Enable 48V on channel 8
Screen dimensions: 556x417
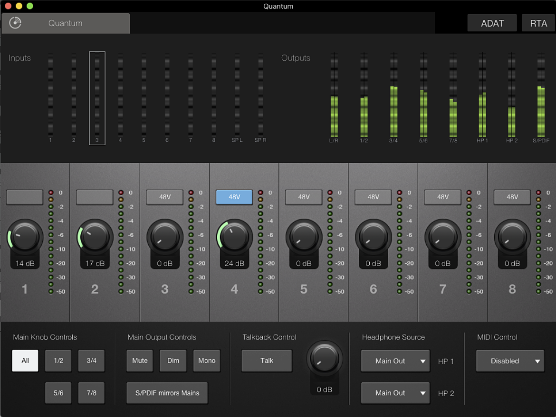tap(512, 197)
